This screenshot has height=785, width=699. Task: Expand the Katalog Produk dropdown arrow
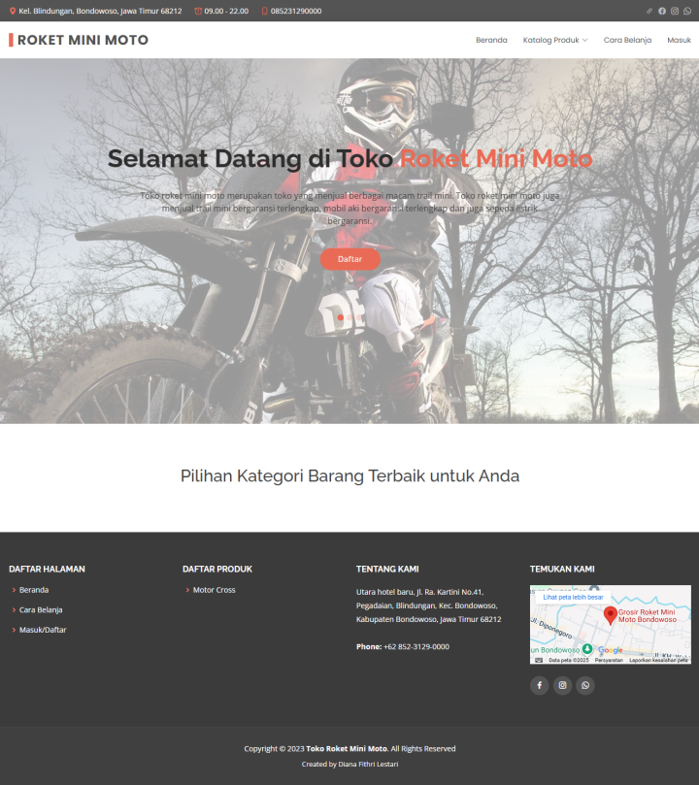pyautogui.click(x=584, y=40)
